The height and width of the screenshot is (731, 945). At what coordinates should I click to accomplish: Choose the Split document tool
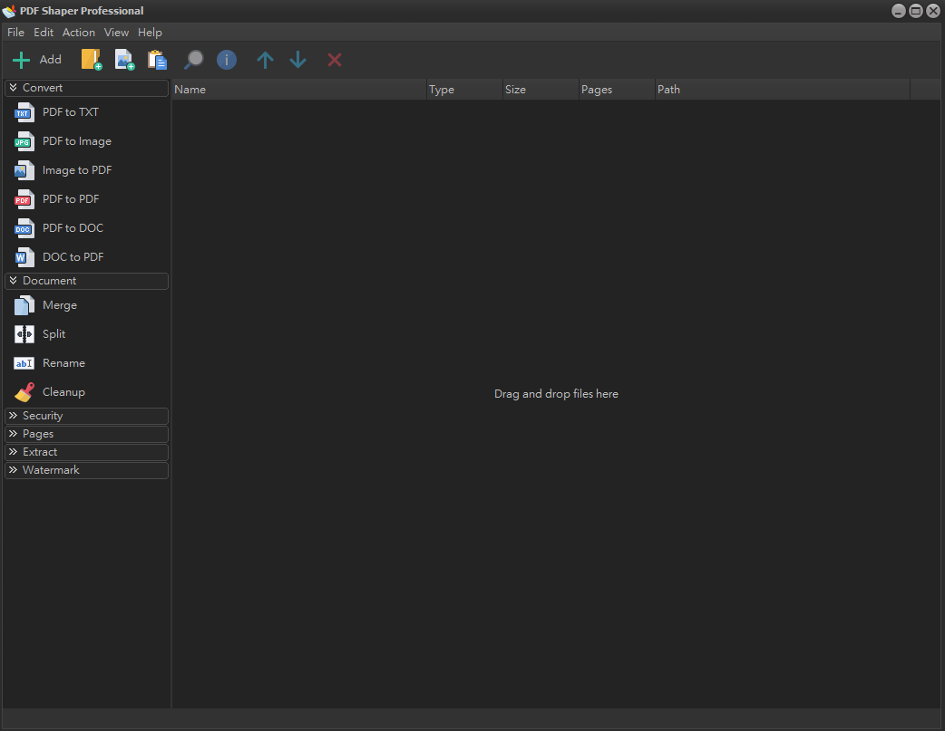point(54,334)
